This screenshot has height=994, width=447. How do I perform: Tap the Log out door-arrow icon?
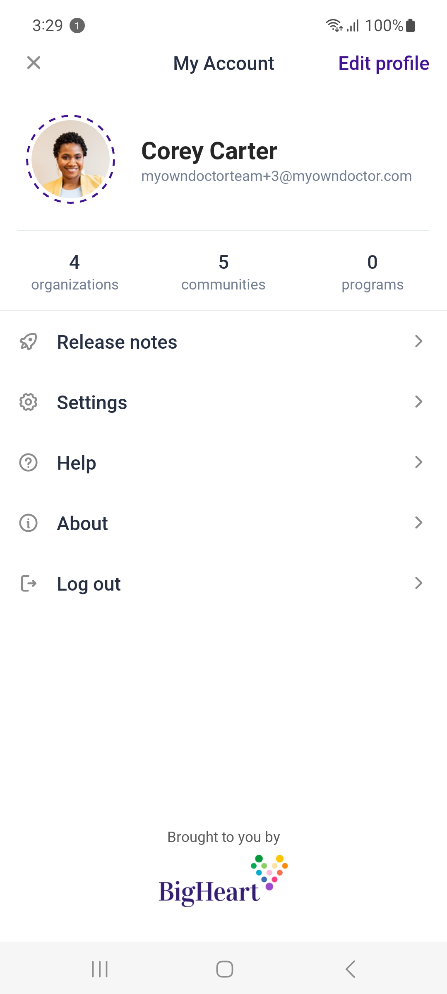pos(29,584)
